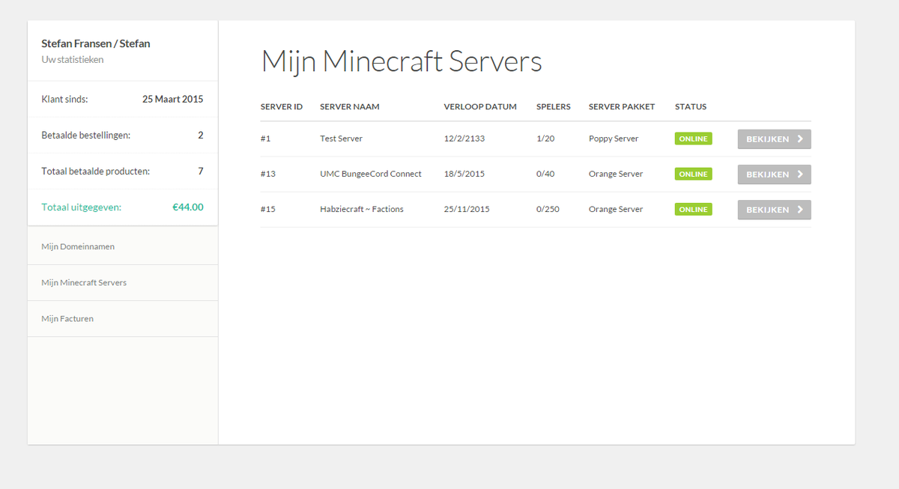Click player count 1/20
This screenshot has width=899, height=489.
click(545, 139)
